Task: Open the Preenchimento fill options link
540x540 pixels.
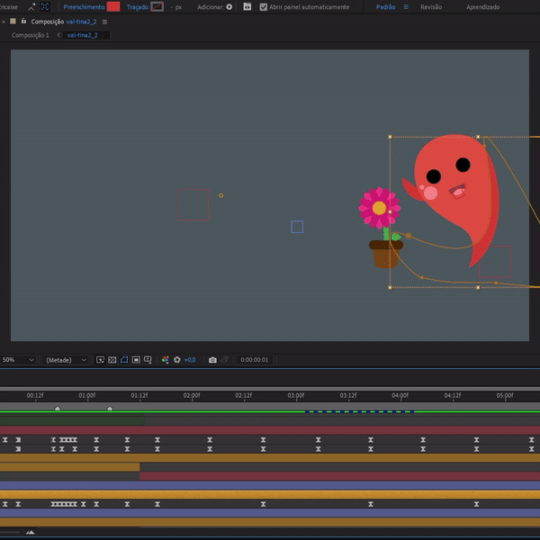Action: click(x=84, y=6)
